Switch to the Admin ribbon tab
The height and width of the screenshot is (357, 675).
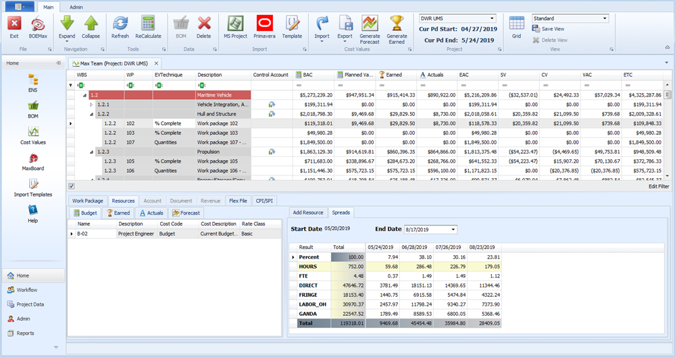(76, 7)
